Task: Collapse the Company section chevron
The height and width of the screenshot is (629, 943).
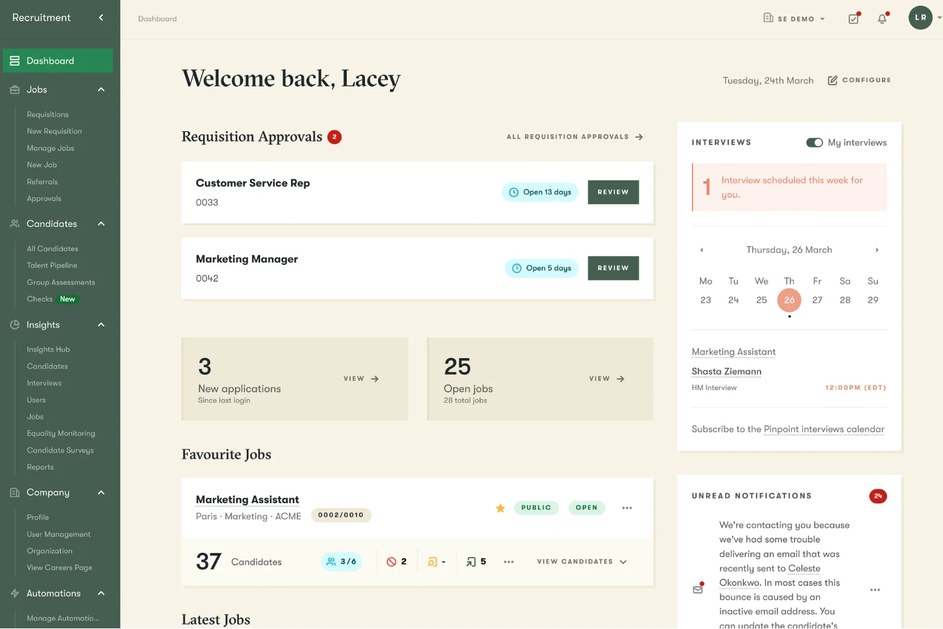Action: coord(101,493)
